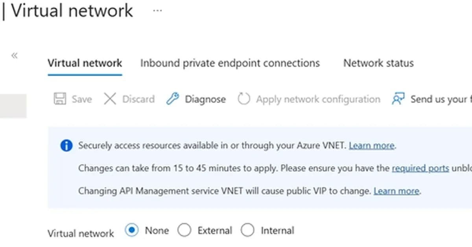Click the Discard X icon next to Save
Viewport: 472px width, 247px height.
(x=110, y=99)
